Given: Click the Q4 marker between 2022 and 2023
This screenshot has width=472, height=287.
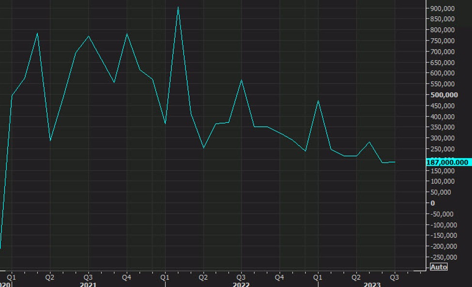Looking at the screenshot, I should 279,277.
